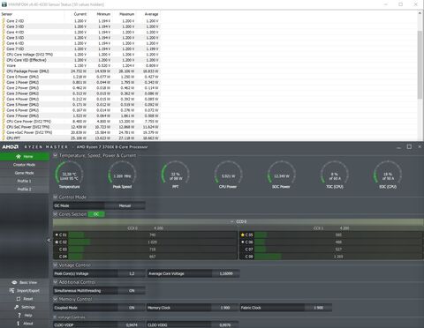Collapse the Cores Section
424x328 pixels.
pyautogui.click(x=55, y=214)
